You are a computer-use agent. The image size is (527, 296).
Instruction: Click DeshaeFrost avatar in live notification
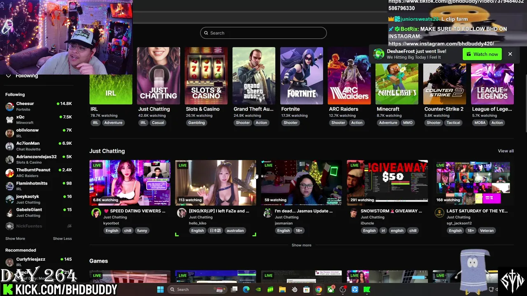(x=378, y=54)
